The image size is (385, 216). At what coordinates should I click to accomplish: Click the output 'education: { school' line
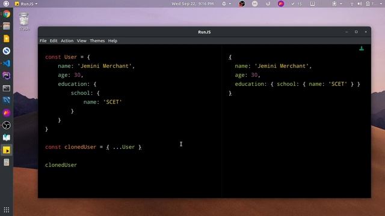coord(297,84)
